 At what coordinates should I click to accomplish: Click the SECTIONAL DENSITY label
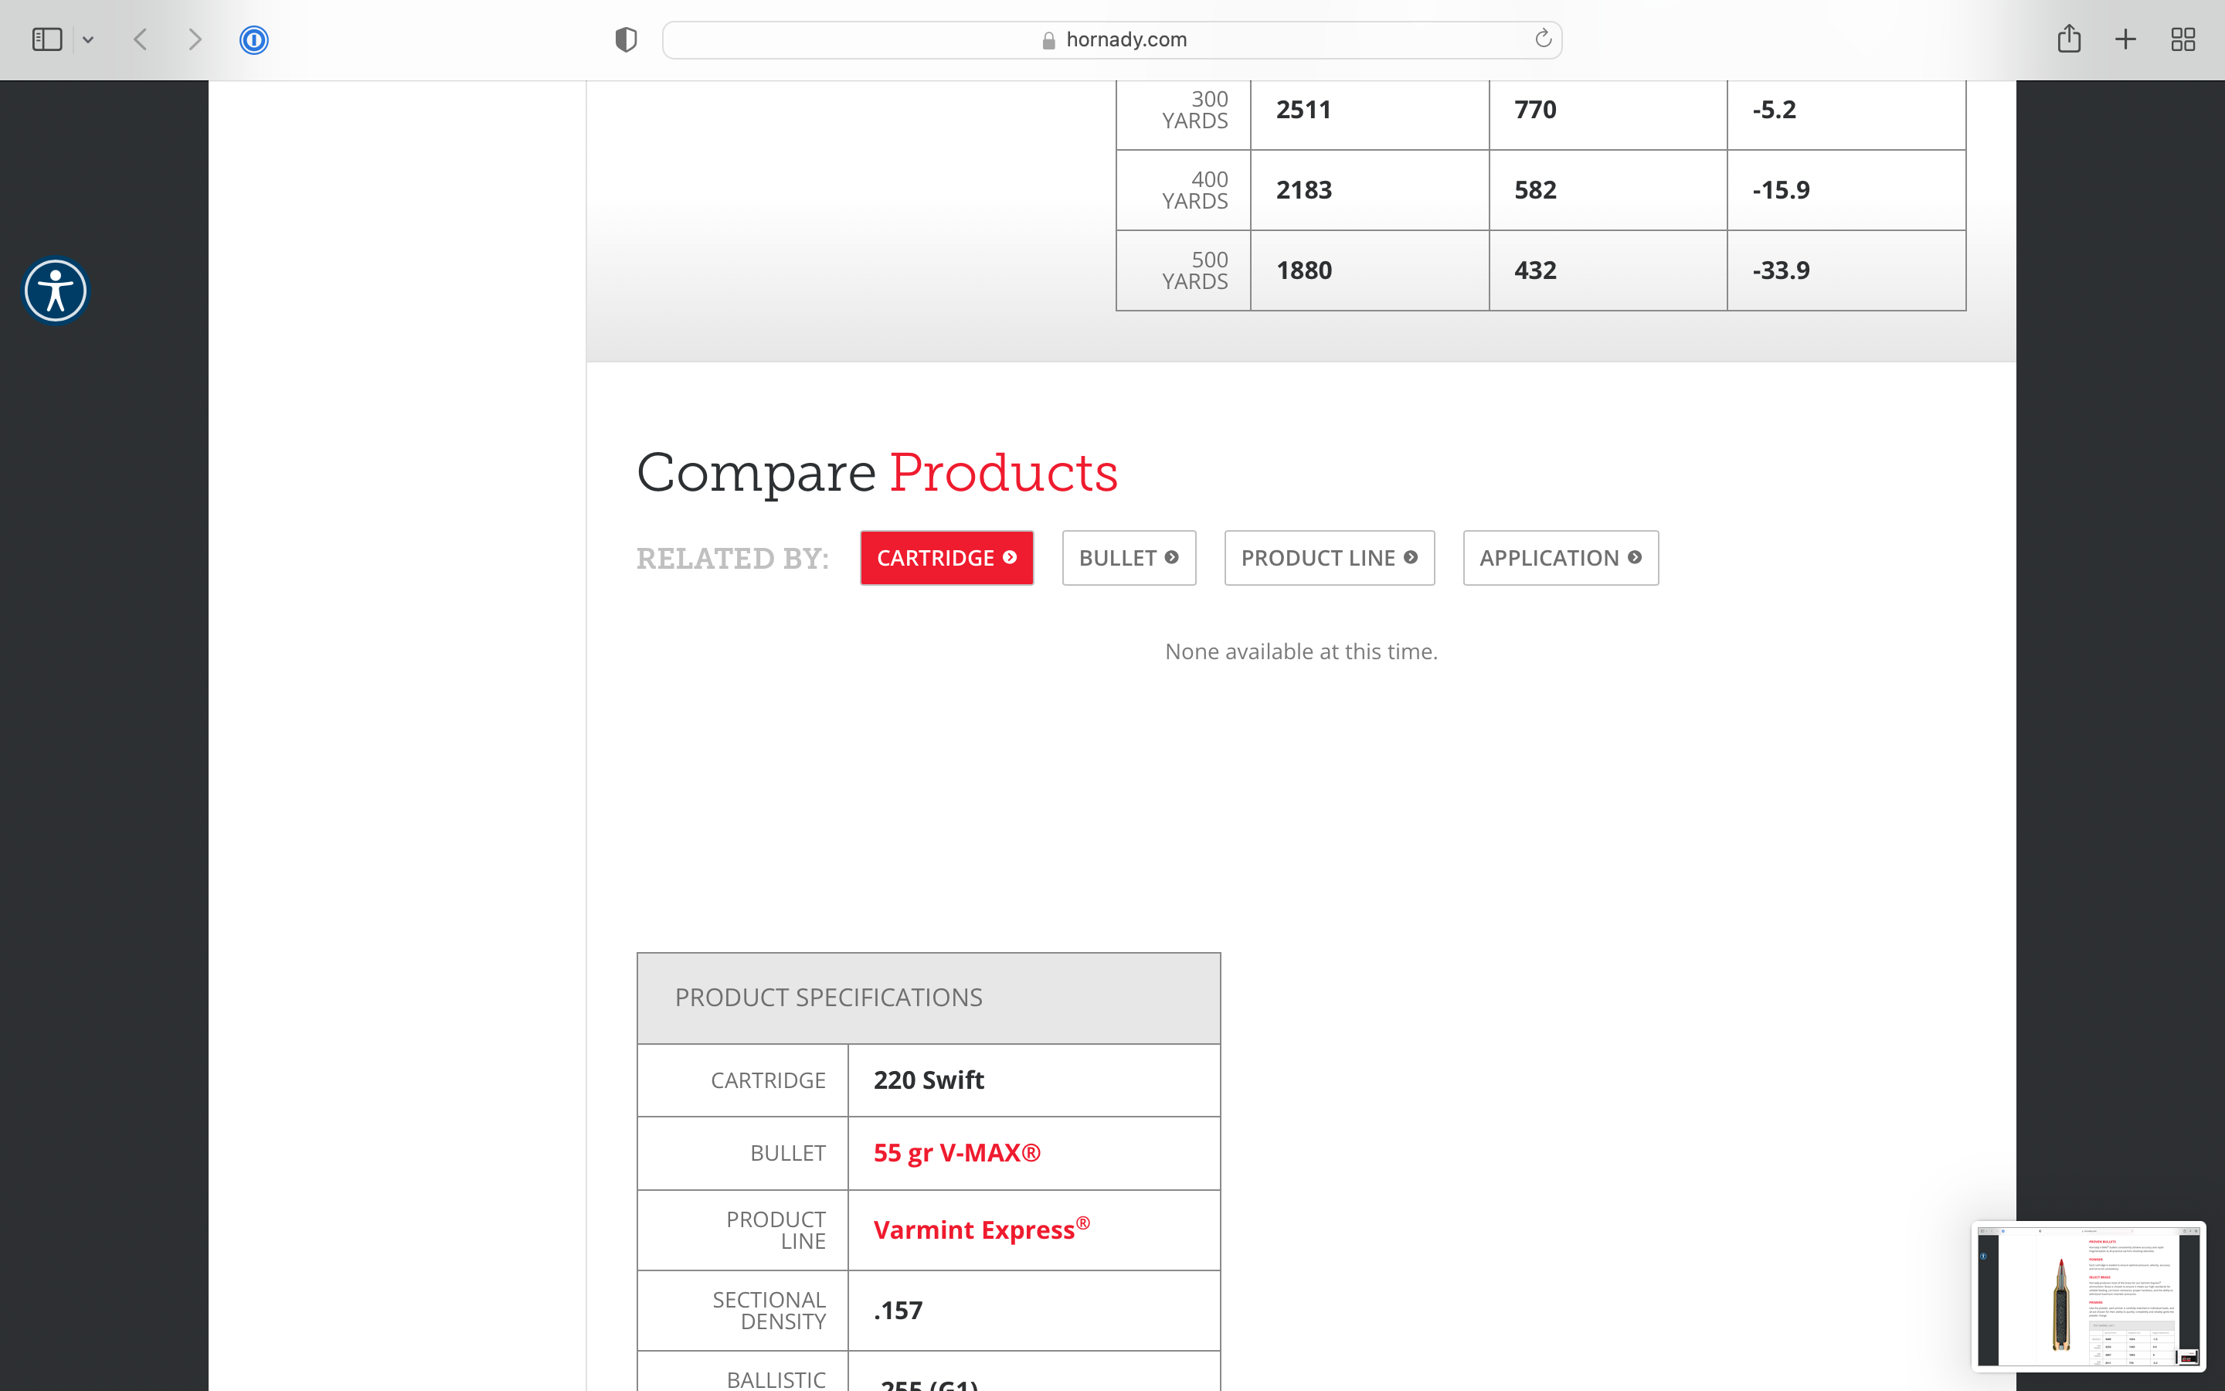click(769, 1310)
